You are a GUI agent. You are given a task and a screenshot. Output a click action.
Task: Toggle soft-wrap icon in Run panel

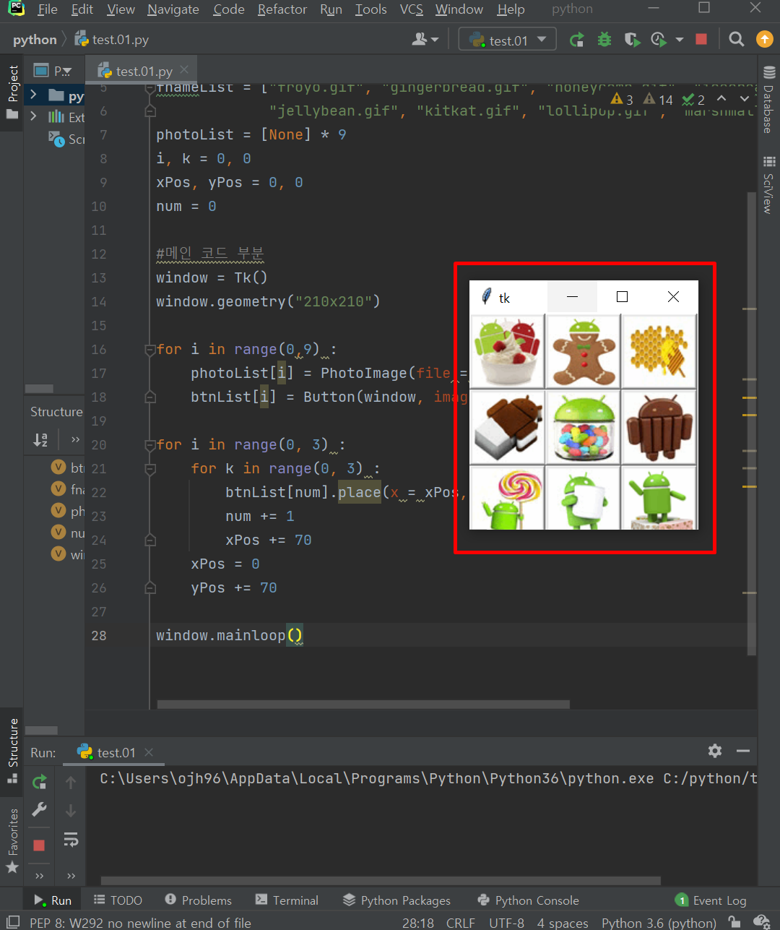[71, 839]
